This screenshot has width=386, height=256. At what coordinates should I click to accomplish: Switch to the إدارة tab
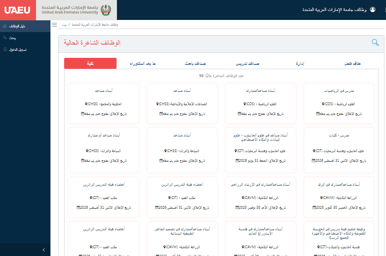pyautogui.click(x=300, y=63)
